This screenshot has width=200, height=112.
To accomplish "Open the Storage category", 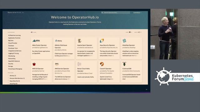I will 10,66.
